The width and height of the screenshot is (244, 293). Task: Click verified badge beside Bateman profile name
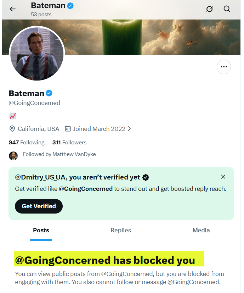[x=49, y=93]
